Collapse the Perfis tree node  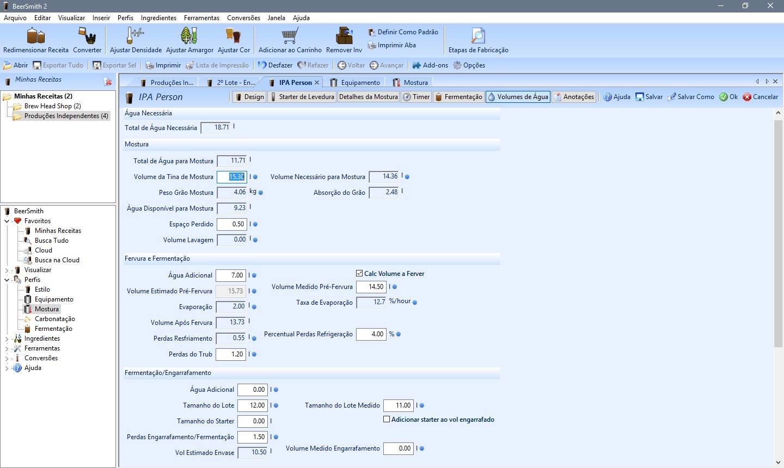click(x=7, y=280)
